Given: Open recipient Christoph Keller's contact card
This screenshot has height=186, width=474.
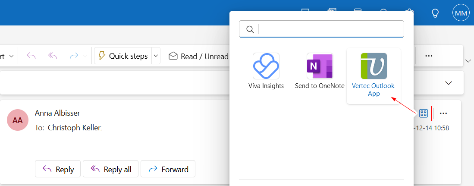Looking at the screenshot, I should tap(74, 128).
